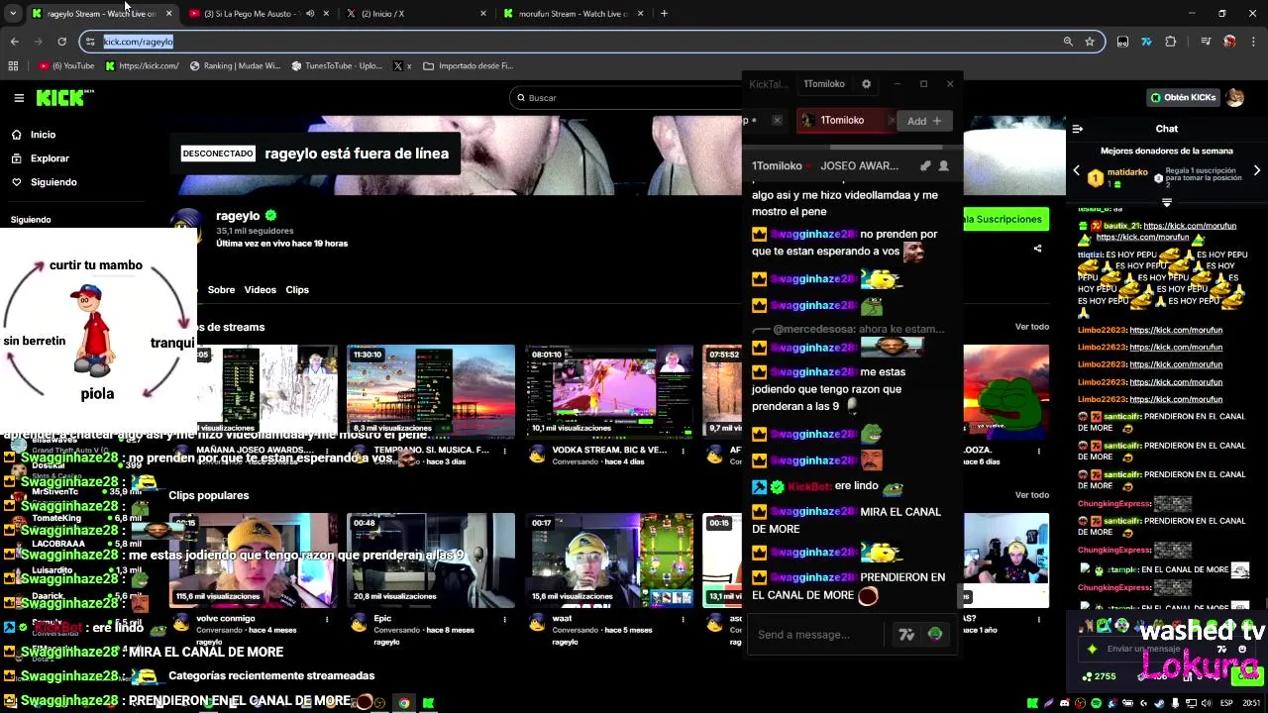Screen dimensions: 1268x713
Task: Go back in browser history
Action: (x=14, y=42)
